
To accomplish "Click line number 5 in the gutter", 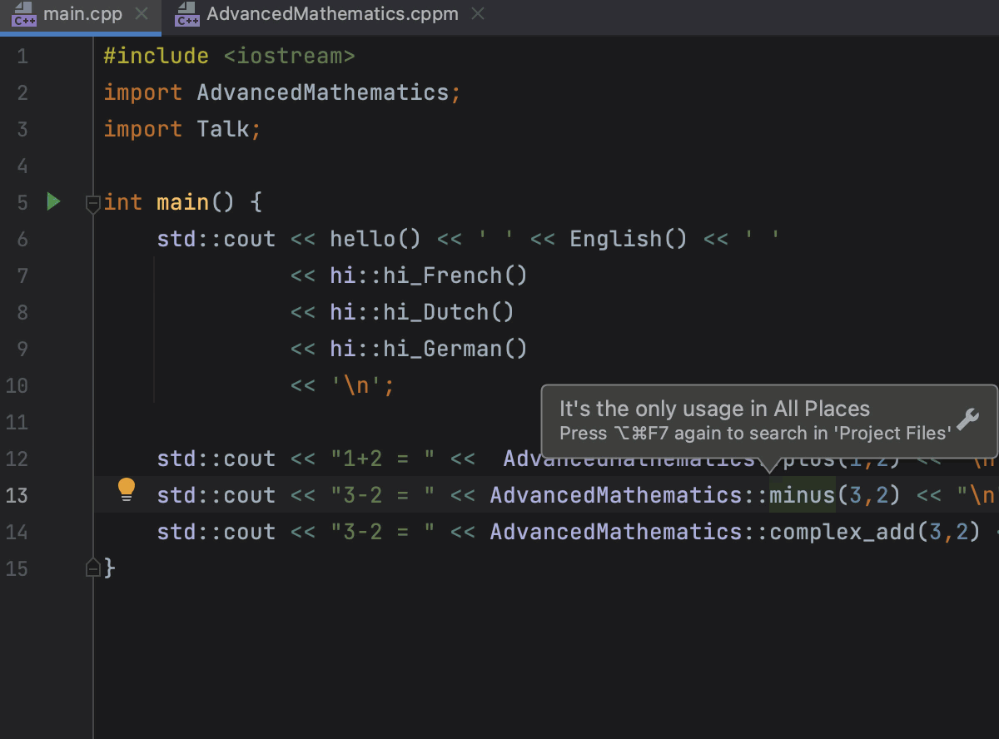I will point(22,202).
